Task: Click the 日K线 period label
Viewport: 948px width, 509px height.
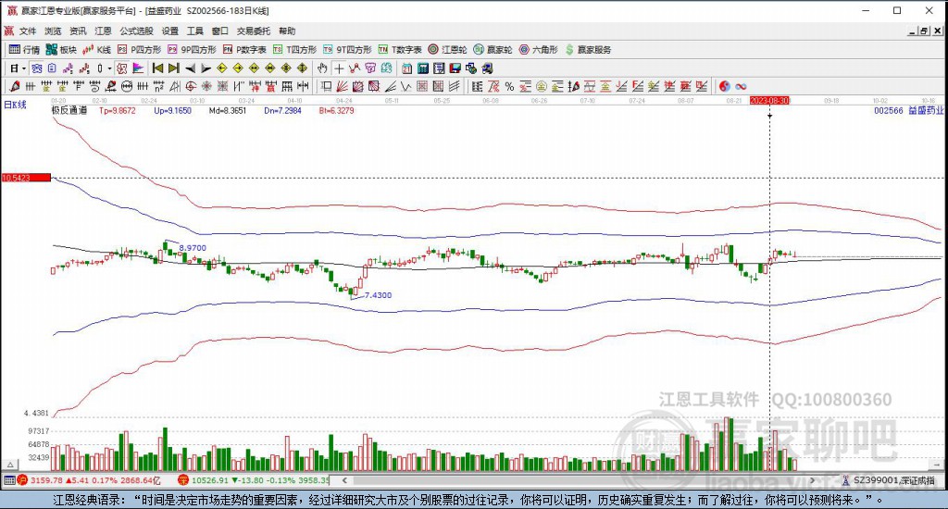Action: point(15,105)
